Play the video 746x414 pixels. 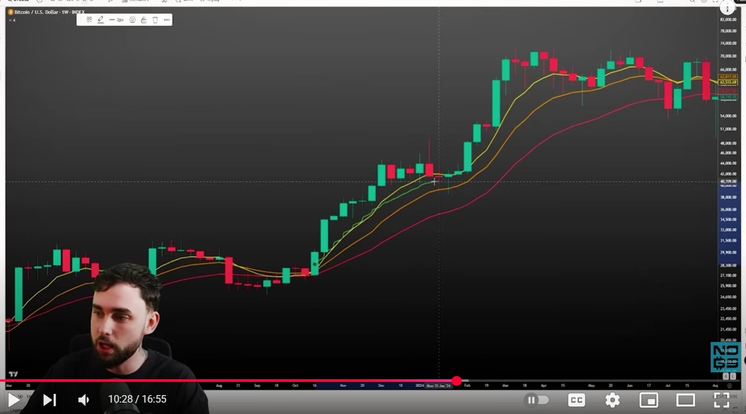click(x=15, y=399)
